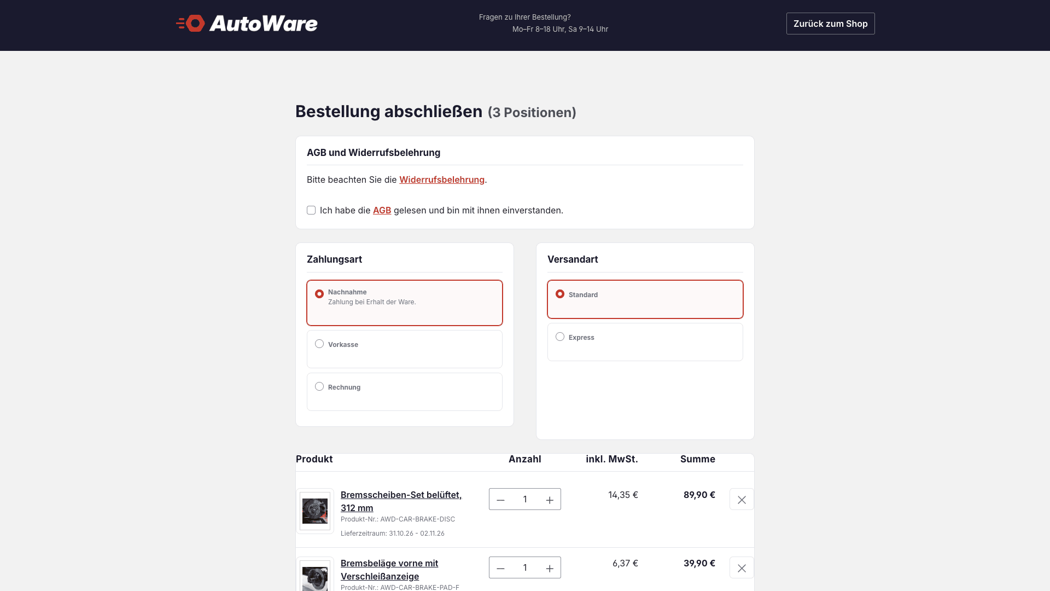This screenshot has width=1050, height=591.
Task: Remove Bremsbeläge vorne from the order
Action: (x=742, y=568)
